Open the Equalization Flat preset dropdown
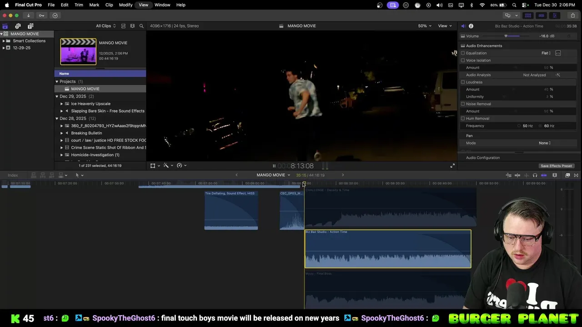The width and height of the screenshot is (582, 327). [x=546, y=53]
